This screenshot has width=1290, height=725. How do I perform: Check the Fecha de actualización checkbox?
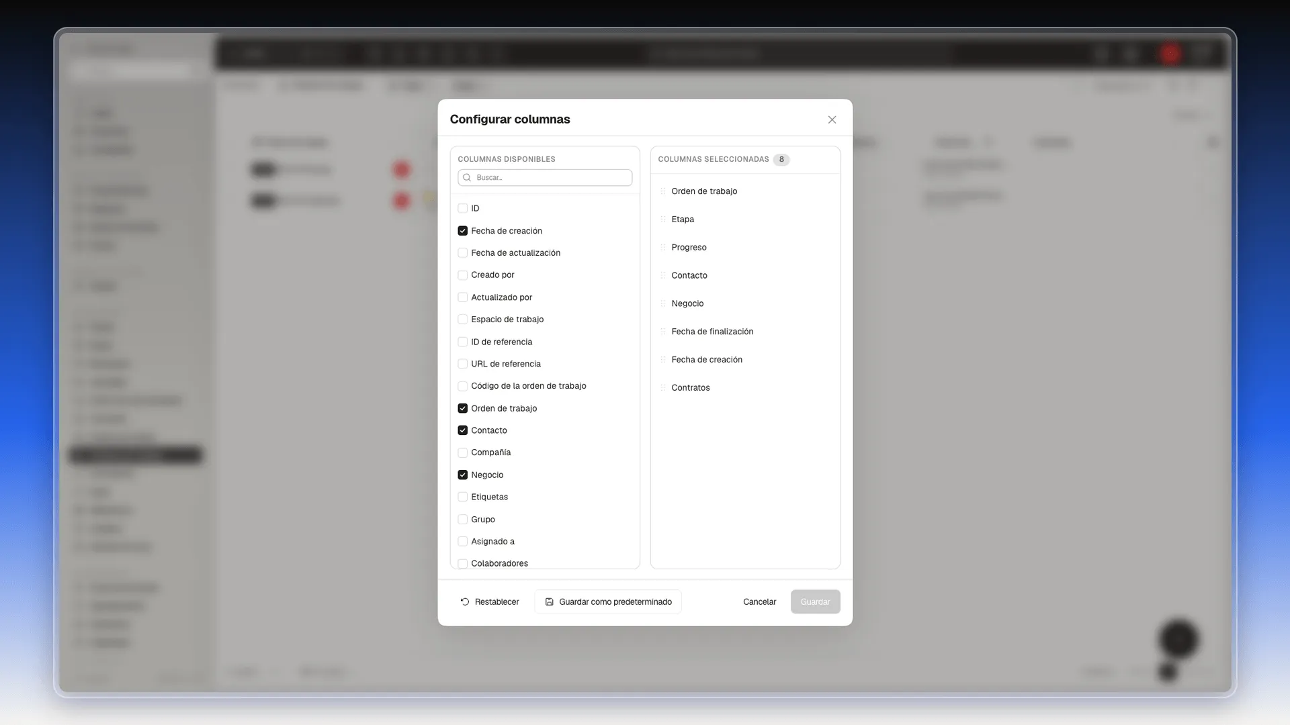point(462,253)
